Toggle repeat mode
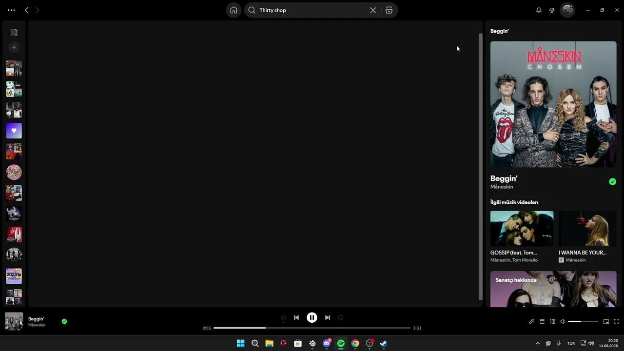 (x=341, y=318)
